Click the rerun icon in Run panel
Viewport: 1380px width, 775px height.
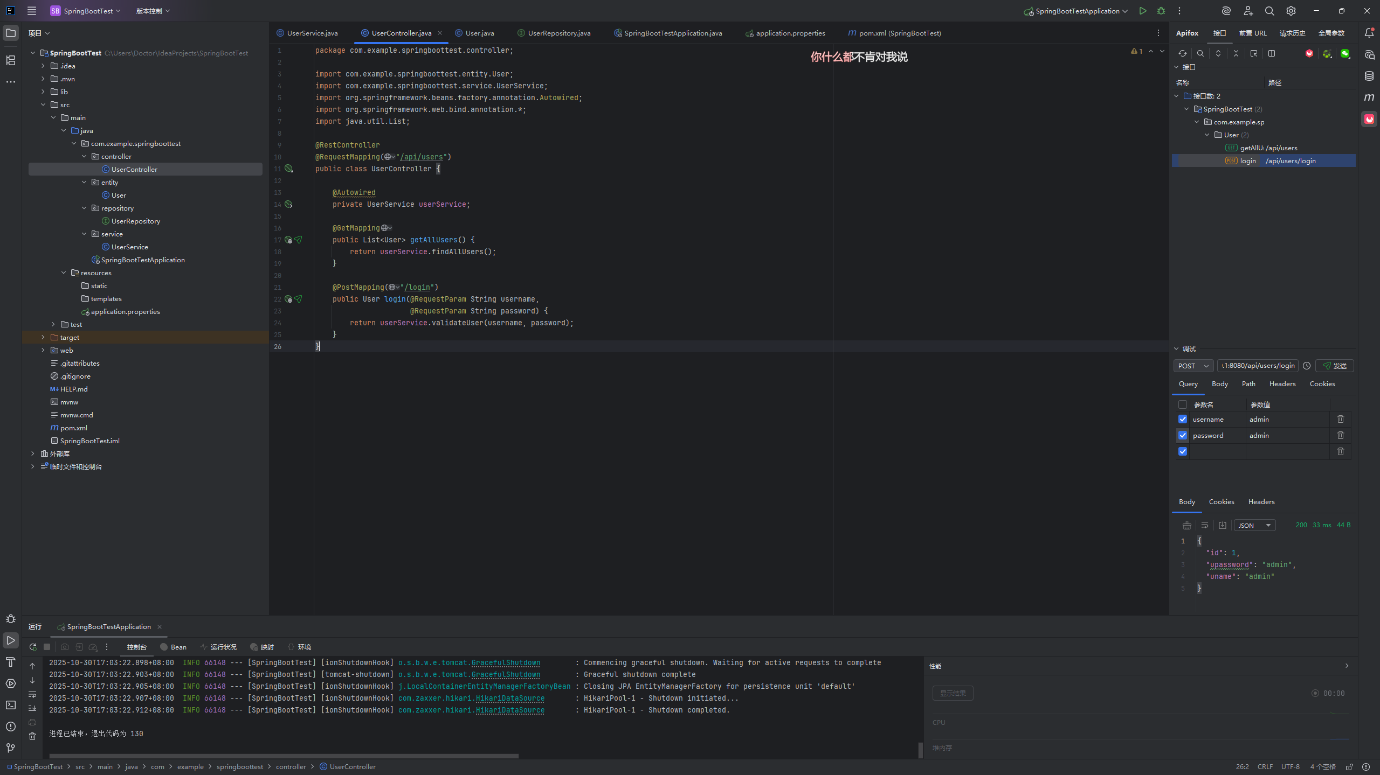33,647
